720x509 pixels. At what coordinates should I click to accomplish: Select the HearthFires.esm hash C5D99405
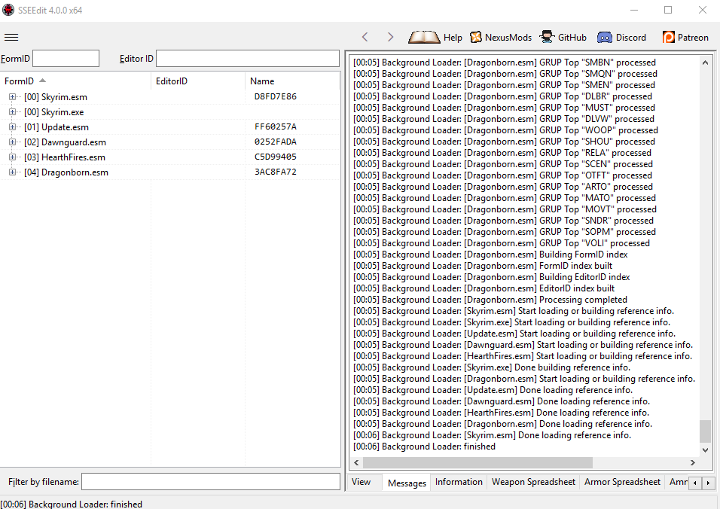click(x=276, y=157)
